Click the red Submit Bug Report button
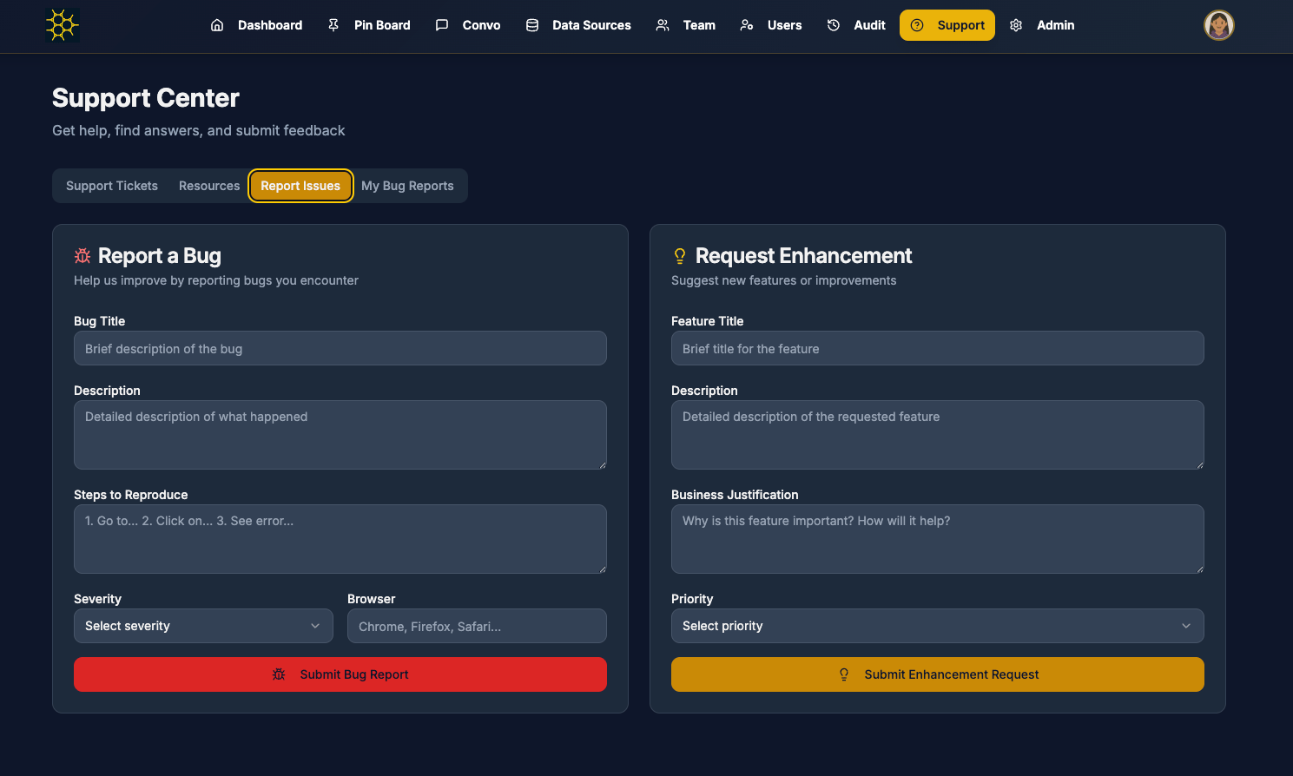Image resolution: width=1293 pixels, height=776 pixels. pyautogui.click(x=340, y=674)
